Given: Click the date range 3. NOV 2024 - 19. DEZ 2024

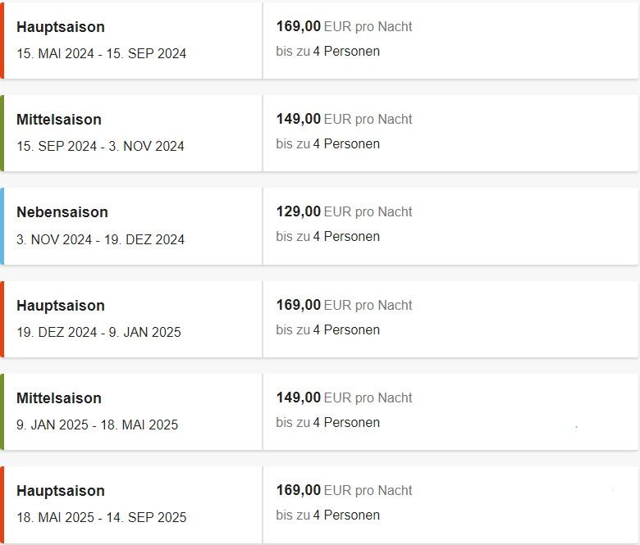Looking at the screenshot, I should (100, 239).
